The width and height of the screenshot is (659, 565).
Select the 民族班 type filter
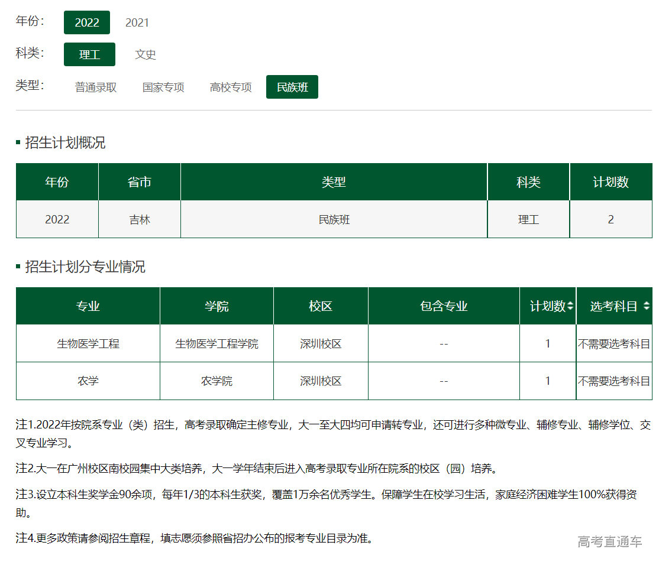(292, 87)
